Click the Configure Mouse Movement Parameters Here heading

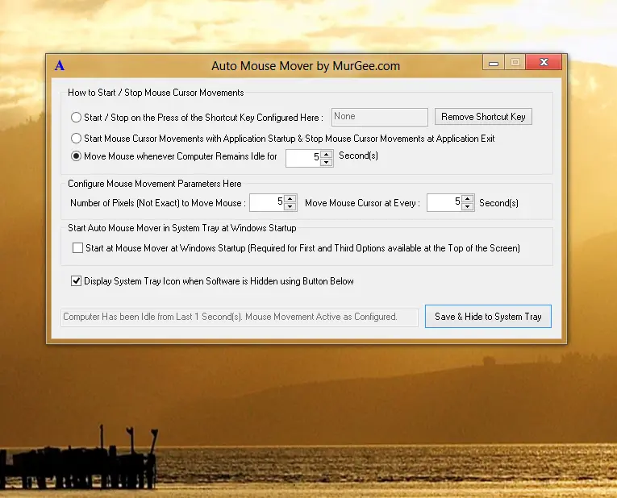(x=155, y=184)
